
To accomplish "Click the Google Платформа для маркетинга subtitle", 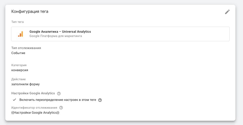I will [56, 36].
